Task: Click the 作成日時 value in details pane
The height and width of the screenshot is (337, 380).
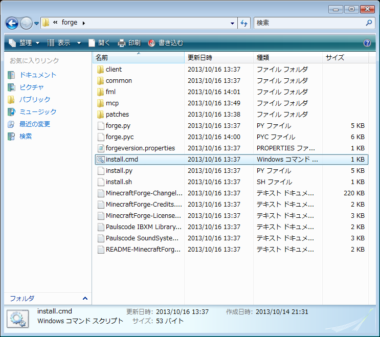Action: point(282,312)
